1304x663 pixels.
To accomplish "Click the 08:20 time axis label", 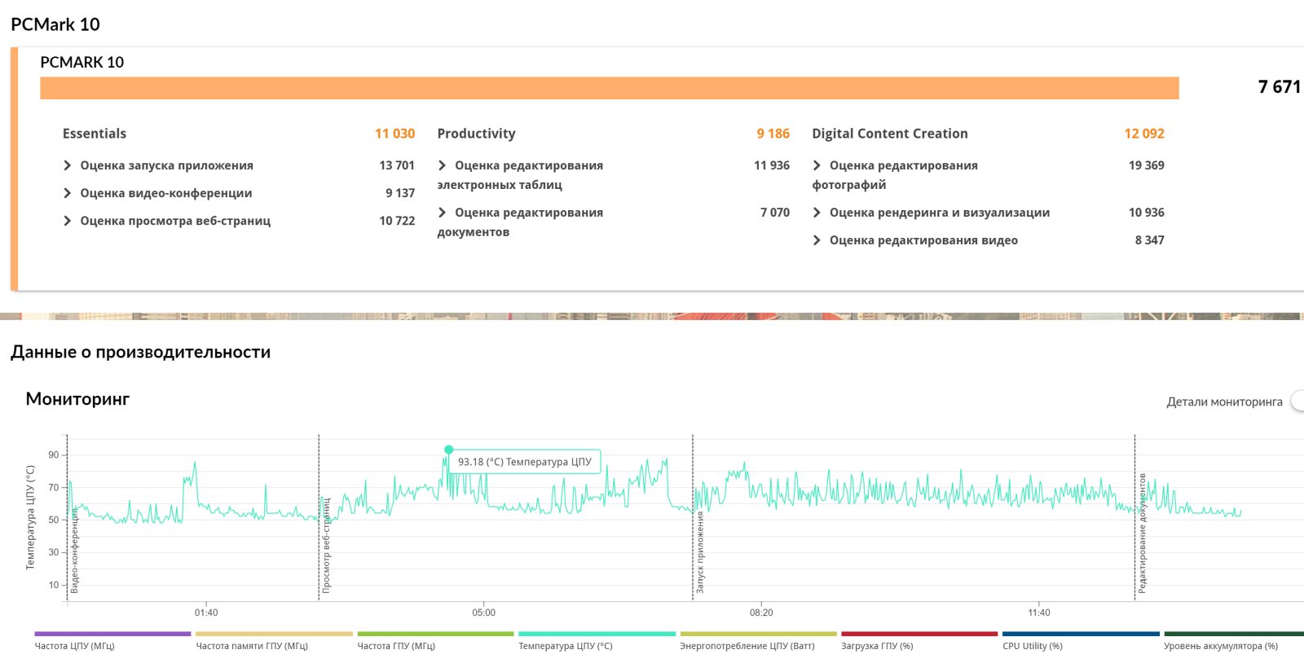I will 761,613.
